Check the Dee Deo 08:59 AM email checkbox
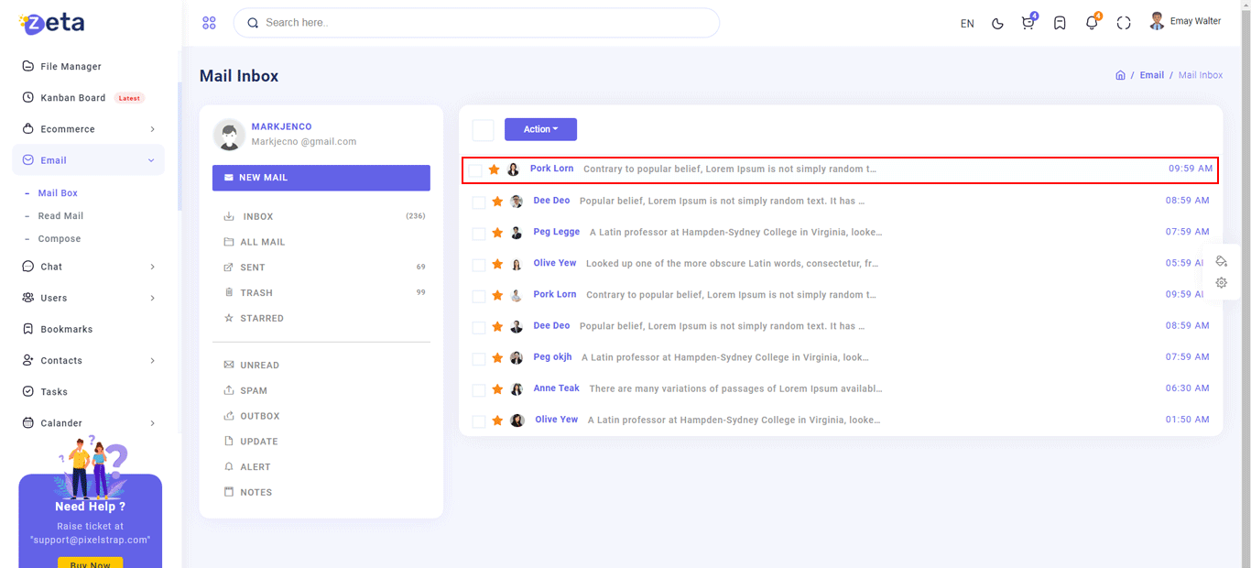Viewport: 1251px width, 568px height. (x=478, y=202)
